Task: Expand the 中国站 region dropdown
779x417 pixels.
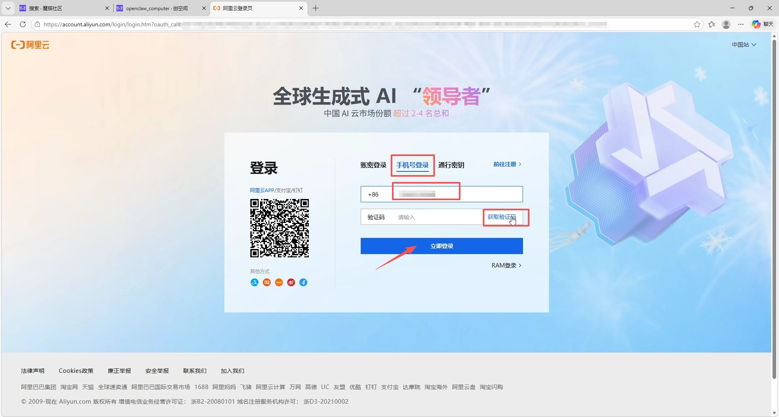Action: (744, 45)
